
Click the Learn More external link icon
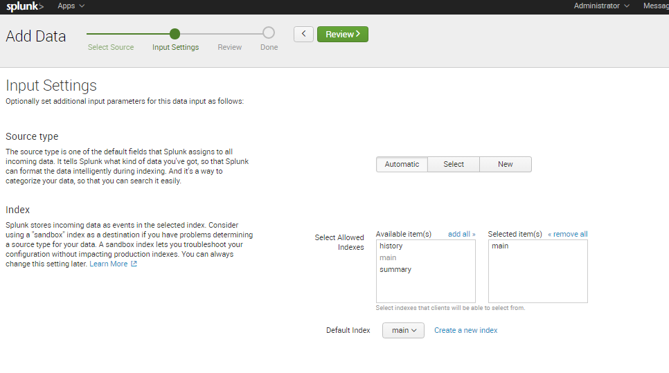point(134,264)
